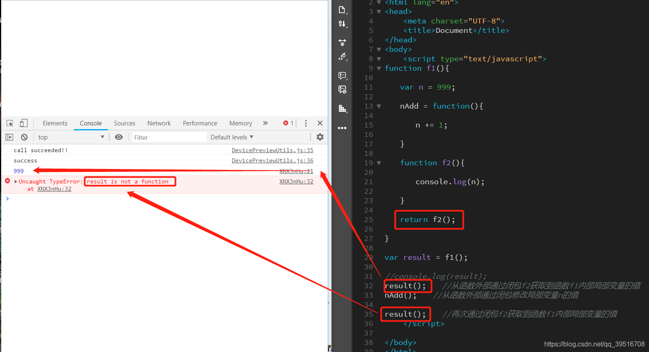Collapse the script tag at line 8
Screen dimensions: 649x352
379,59
